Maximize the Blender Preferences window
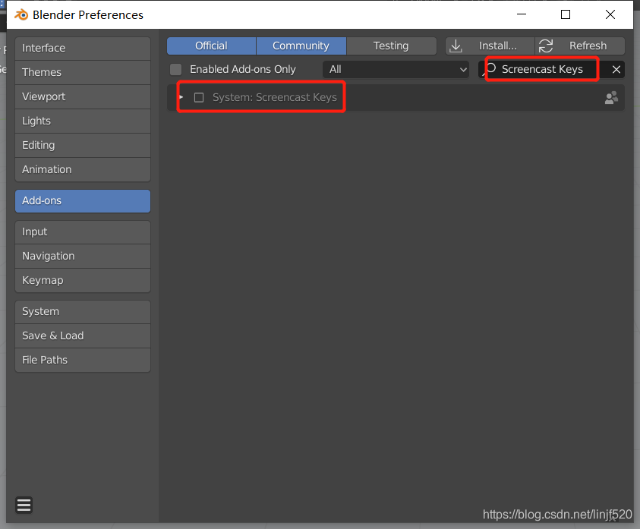This screenshot has width=640, height=529. pyautogui.click(x=566, y=14)
